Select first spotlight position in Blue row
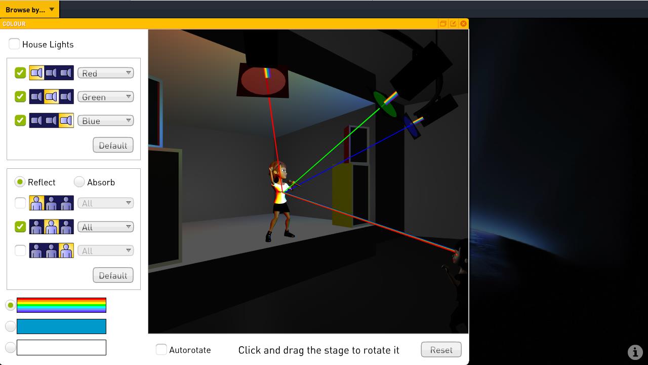The width and height of the screenshot is (648, 365). pos(36,121)
